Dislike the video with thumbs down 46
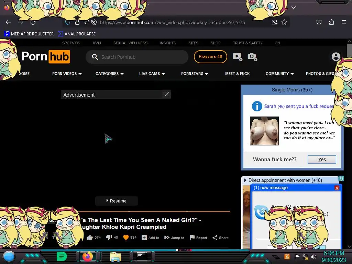352x264 pixels. pos(109,237)
